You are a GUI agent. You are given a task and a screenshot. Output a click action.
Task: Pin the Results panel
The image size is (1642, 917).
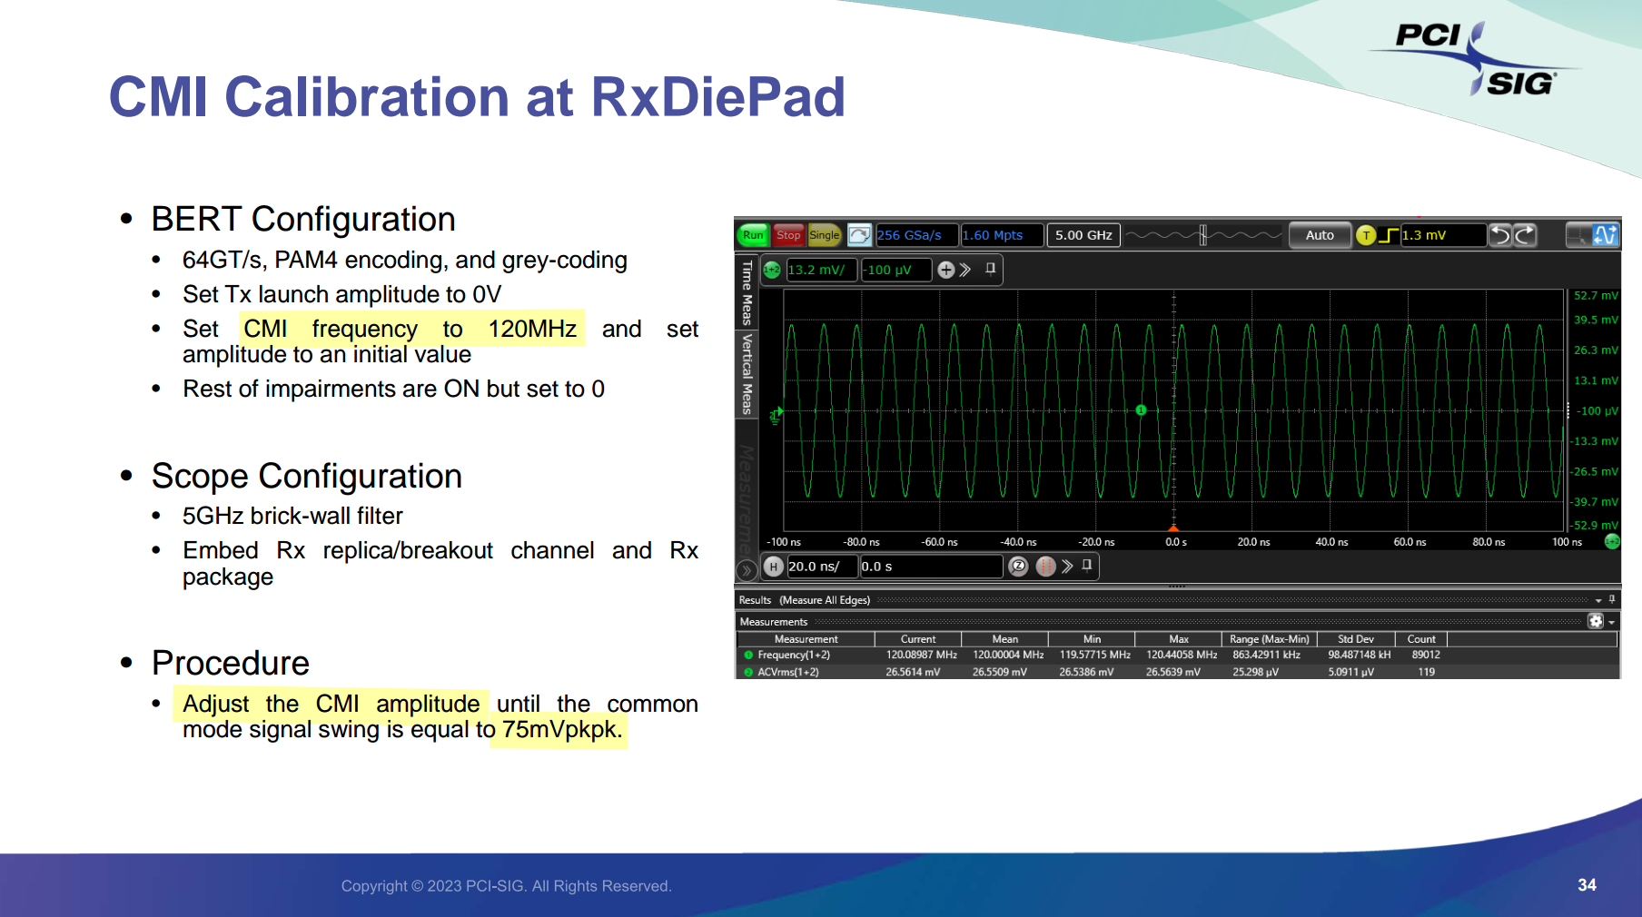[1612, 599]
